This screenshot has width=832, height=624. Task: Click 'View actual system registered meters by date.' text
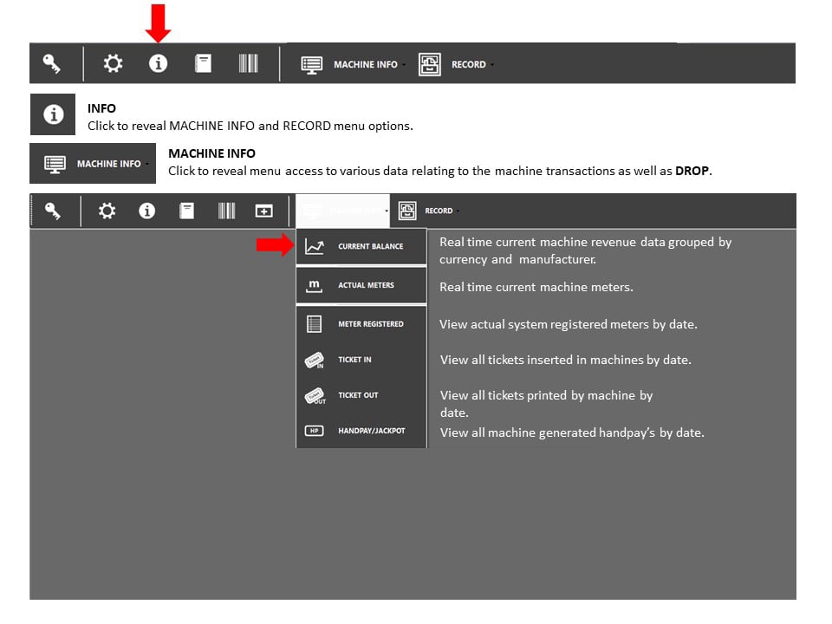569,324
